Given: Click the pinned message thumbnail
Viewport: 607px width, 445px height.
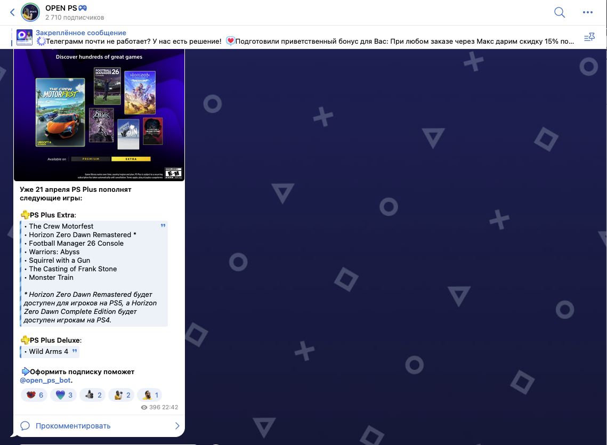Looking at the screenshot, I should point(24,37).
